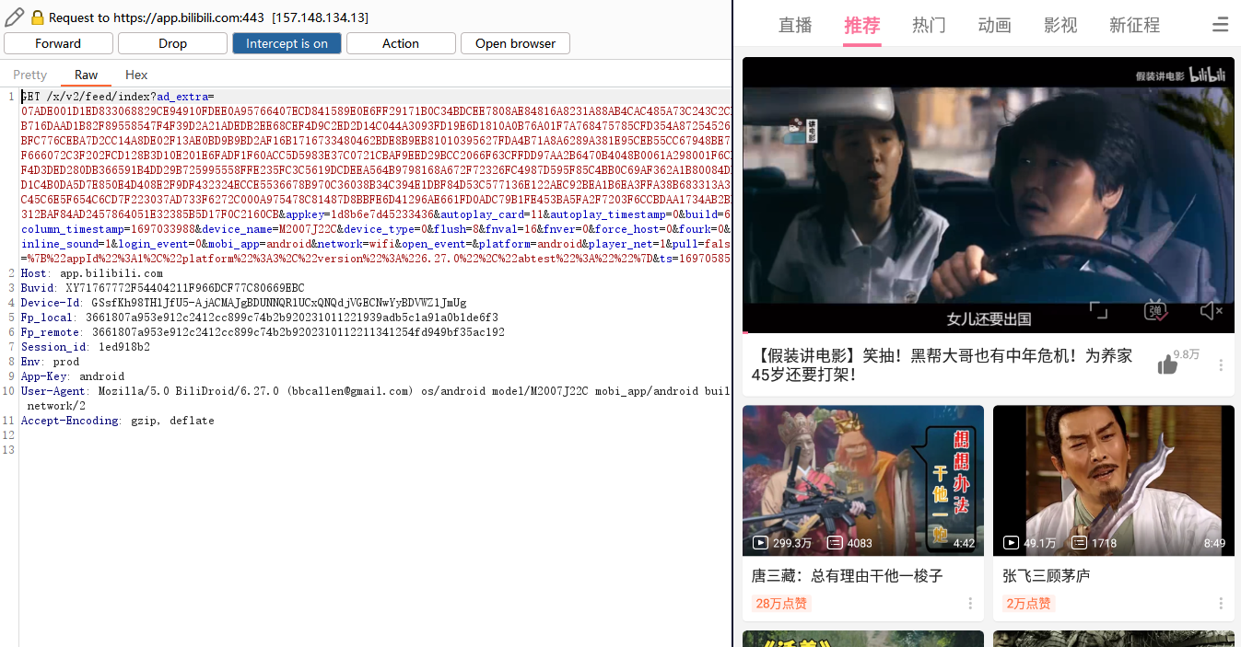Open the three-dot menu for the 唐三藏 card
This screenshot has width=1241, height=647.
[970, 604]
